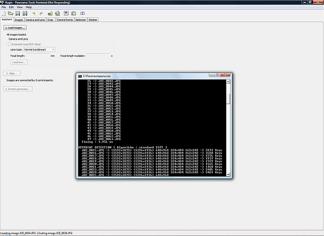This screenshot has width=324, height=236.
Task: Open autopano console window system menu icon
Action: (x=80, y=75)
